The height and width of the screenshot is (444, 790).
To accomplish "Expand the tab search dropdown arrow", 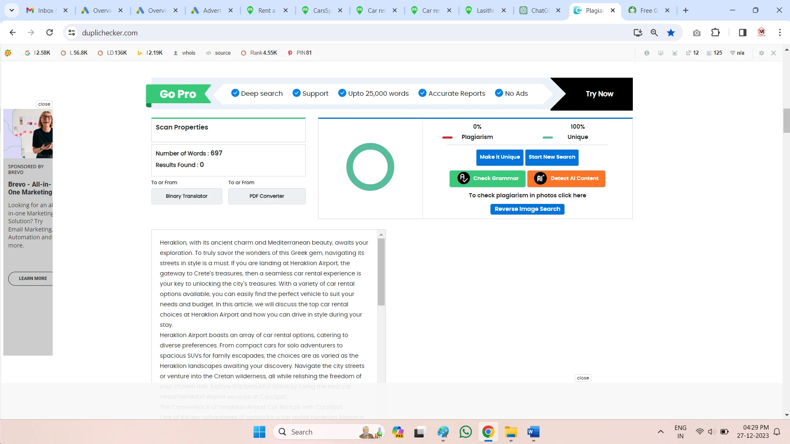I will point(12,10).
